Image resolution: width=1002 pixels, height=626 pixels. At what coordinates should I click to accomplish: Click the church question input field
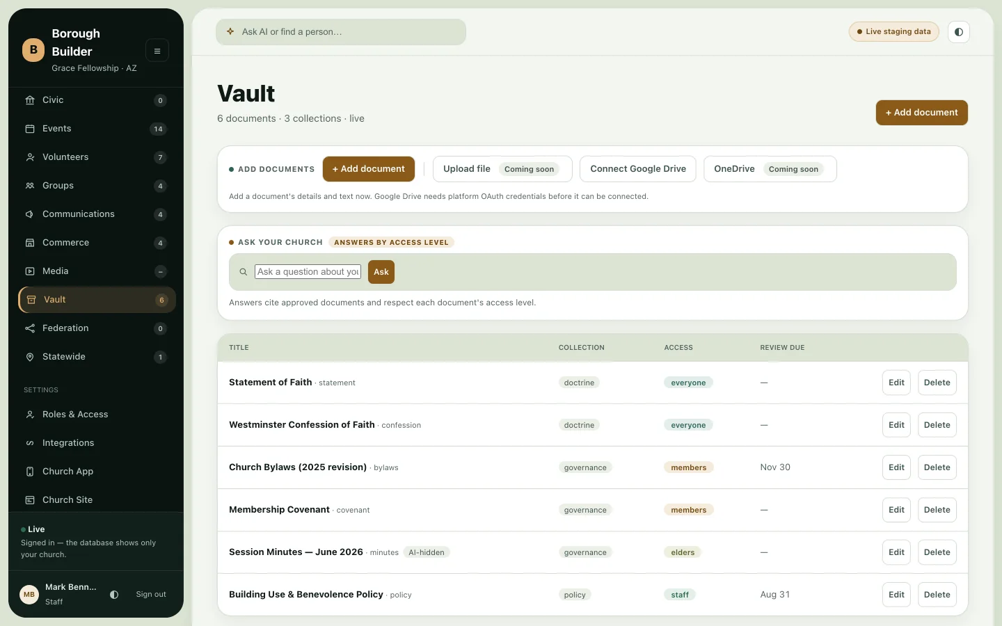[x=308, y=272]
